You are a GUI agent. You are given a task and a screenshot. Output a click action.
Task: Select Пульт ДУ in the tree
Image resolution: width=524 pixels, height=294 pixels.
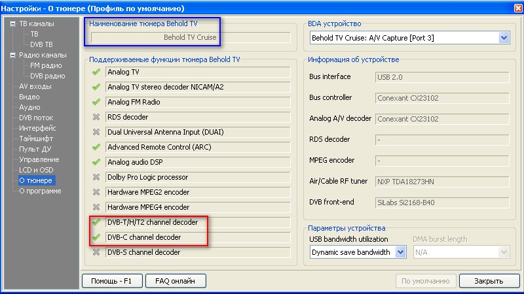coord(35,149)
